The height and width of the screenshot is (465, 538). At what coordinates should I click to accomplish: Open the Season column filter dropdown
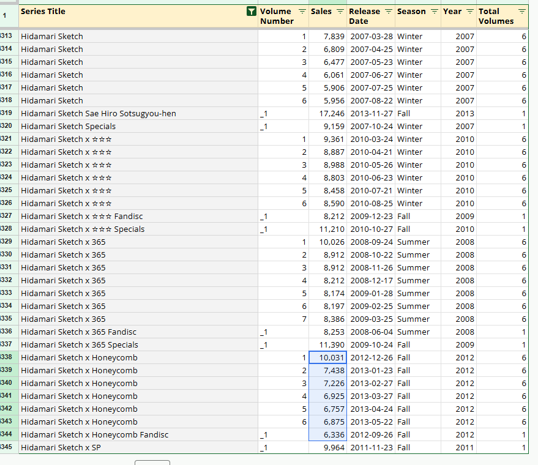[435, 12]
